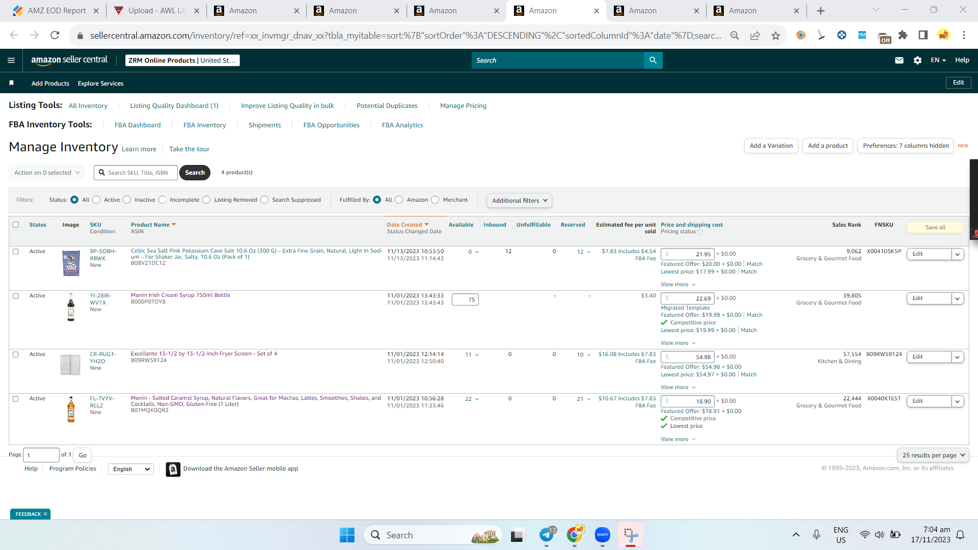
Task: Open the Manage Pricing listing tool
Action: (x=463, y=106)
